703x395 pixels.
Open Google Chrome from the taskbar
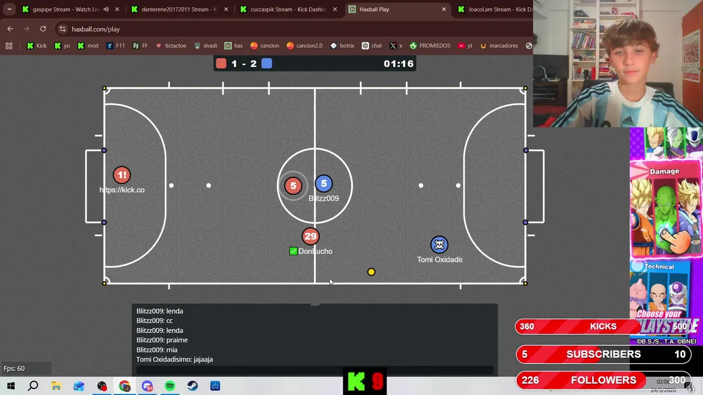coord(125,386)
